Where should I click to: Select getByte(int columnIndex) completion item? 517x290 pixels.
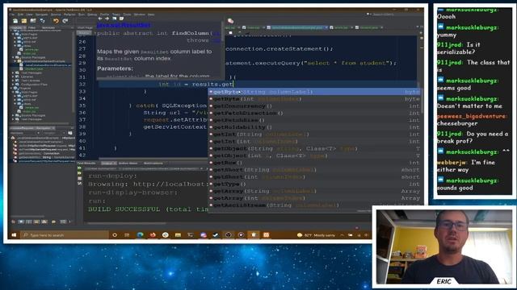coord(314,99)
